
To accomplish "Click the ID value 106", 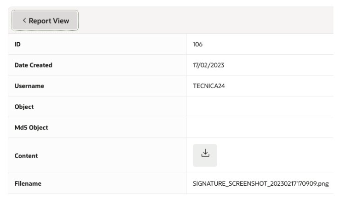I will click(x=198, y=45).
